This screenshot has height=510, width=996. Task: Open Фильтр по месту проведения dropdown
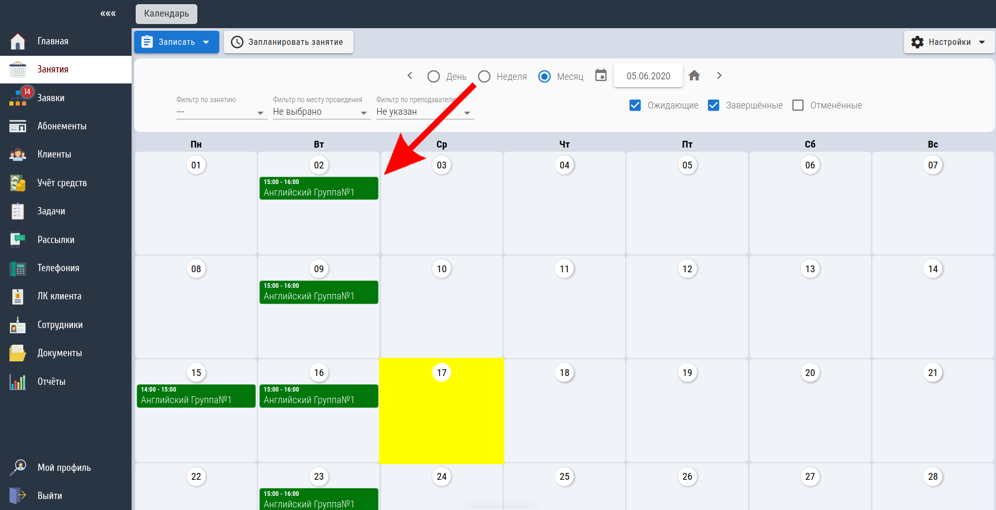[322, 112]
